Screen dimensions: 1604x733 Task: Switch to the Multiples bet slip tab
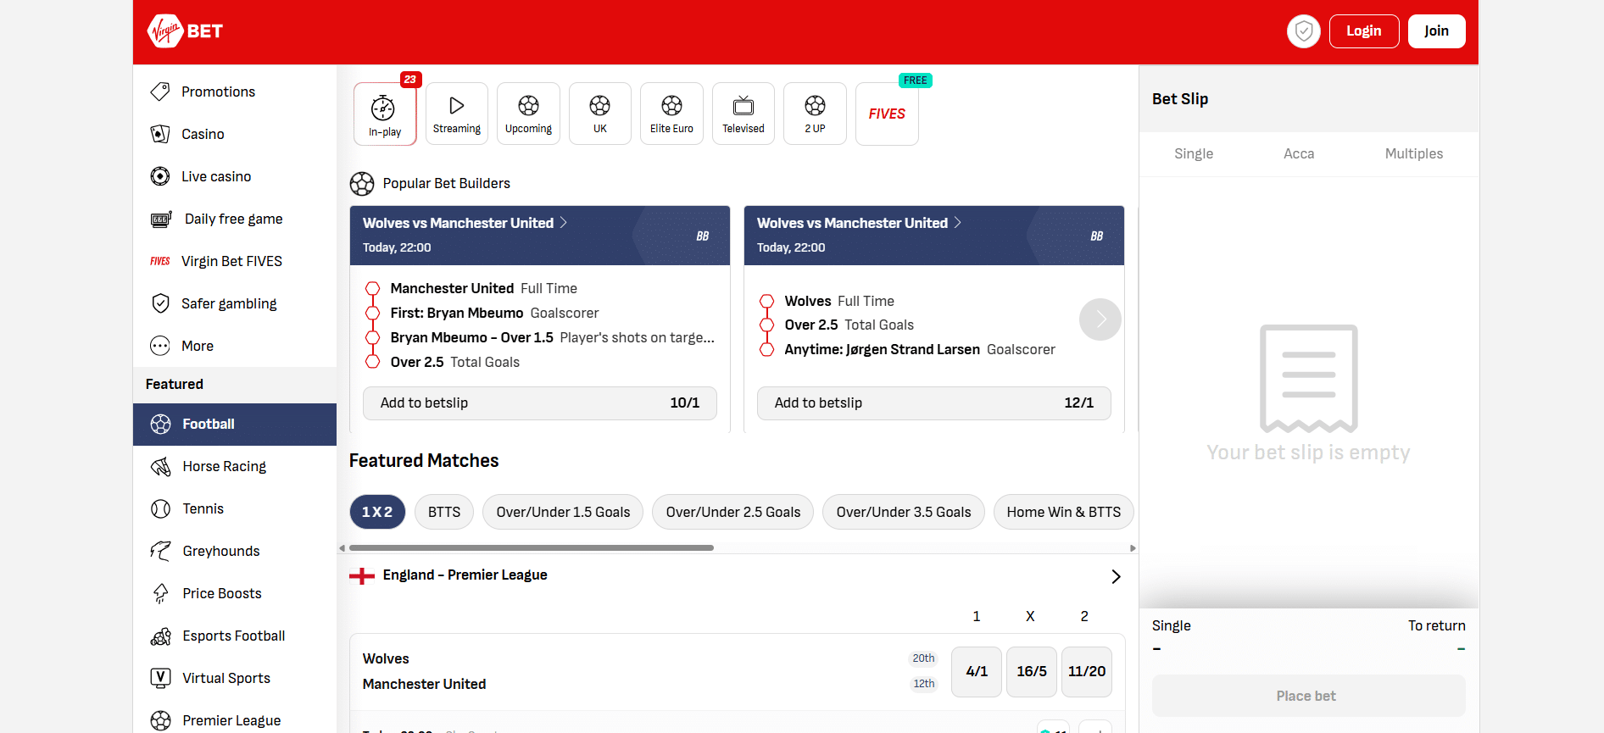click(1414, 154)
